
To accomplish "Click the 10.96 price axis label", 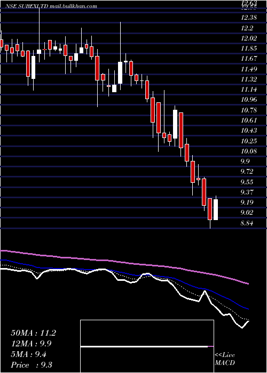I will pyautogui.click(x=249, y=100).
